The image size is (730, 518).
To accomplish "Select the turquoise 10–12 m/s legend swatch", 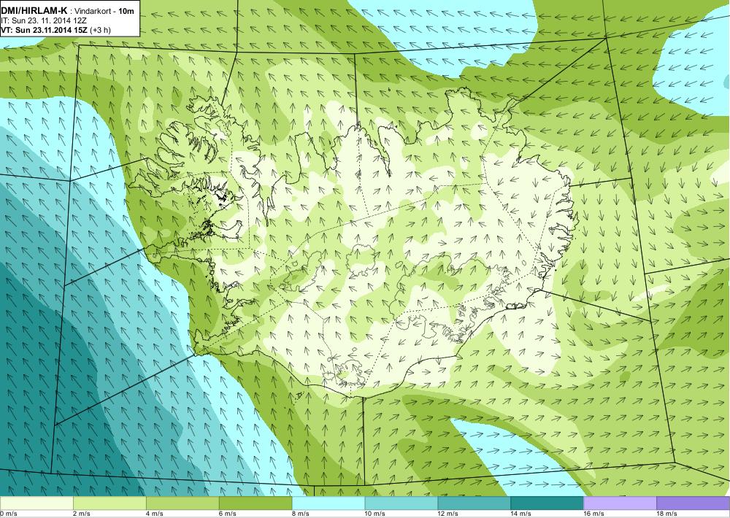I will 401,503.
